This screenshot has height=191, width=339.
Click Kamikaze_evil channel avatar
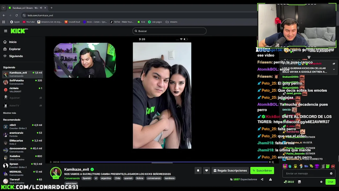click(x=56, y=173)
